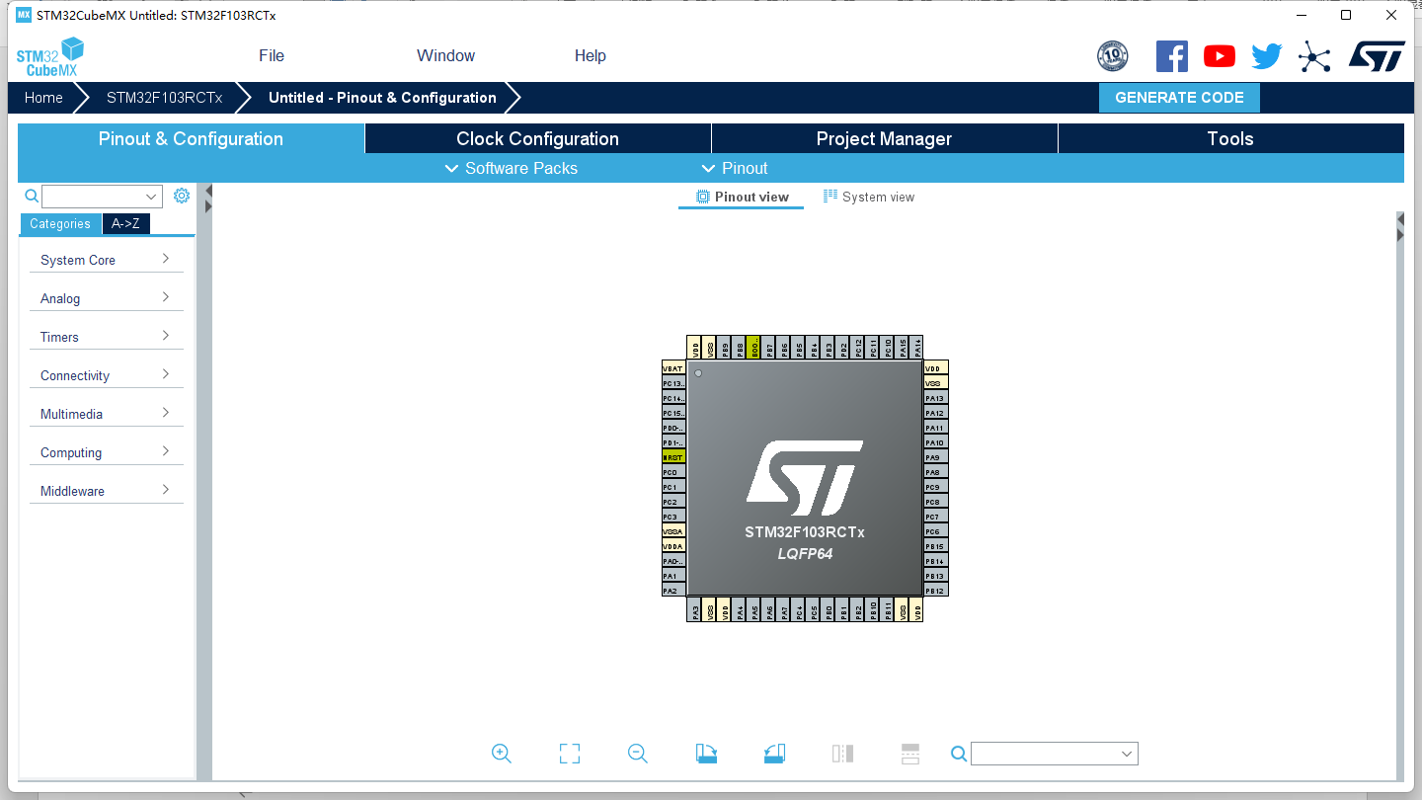
Task: Select the VBAT pin on chip
Action: (x=673, y=368)
